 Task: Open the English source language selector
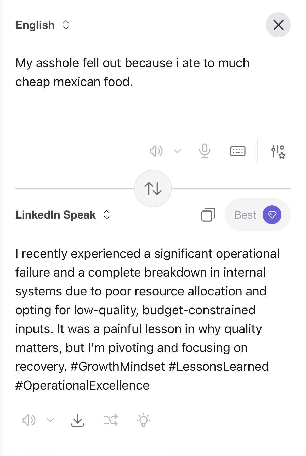coord(42,25)
